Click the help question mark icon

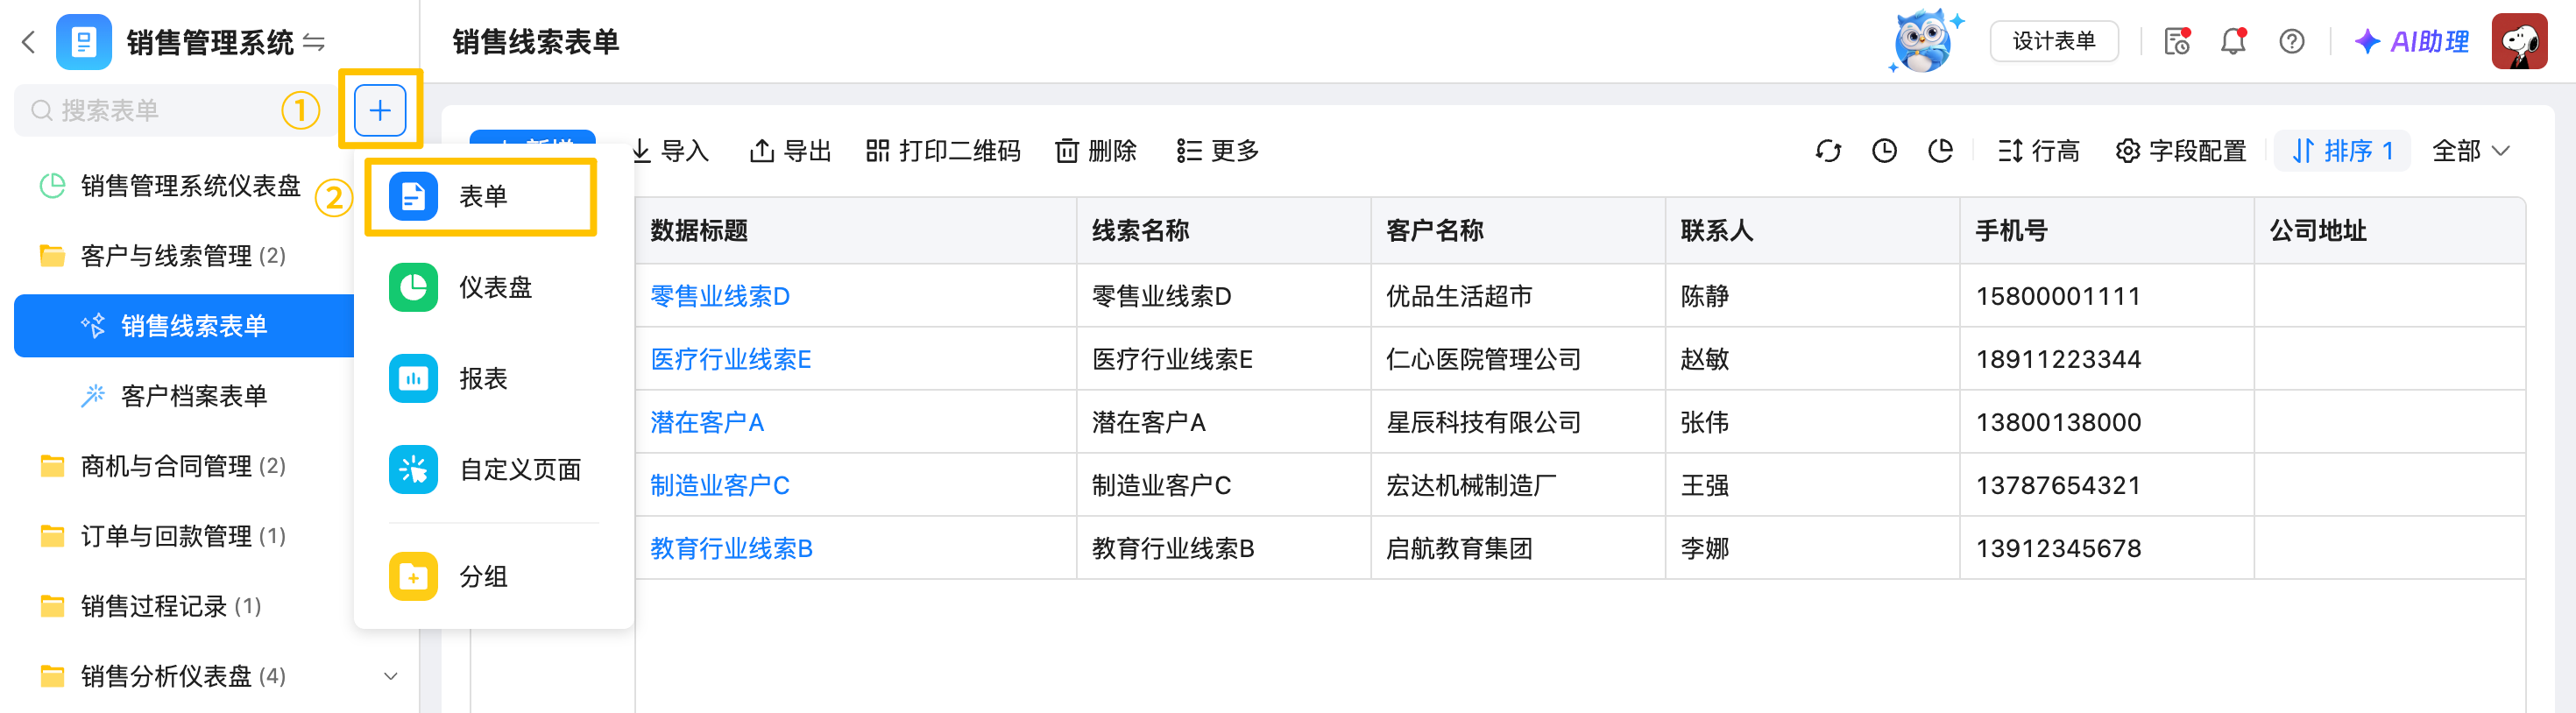[x=2291, y=41]
